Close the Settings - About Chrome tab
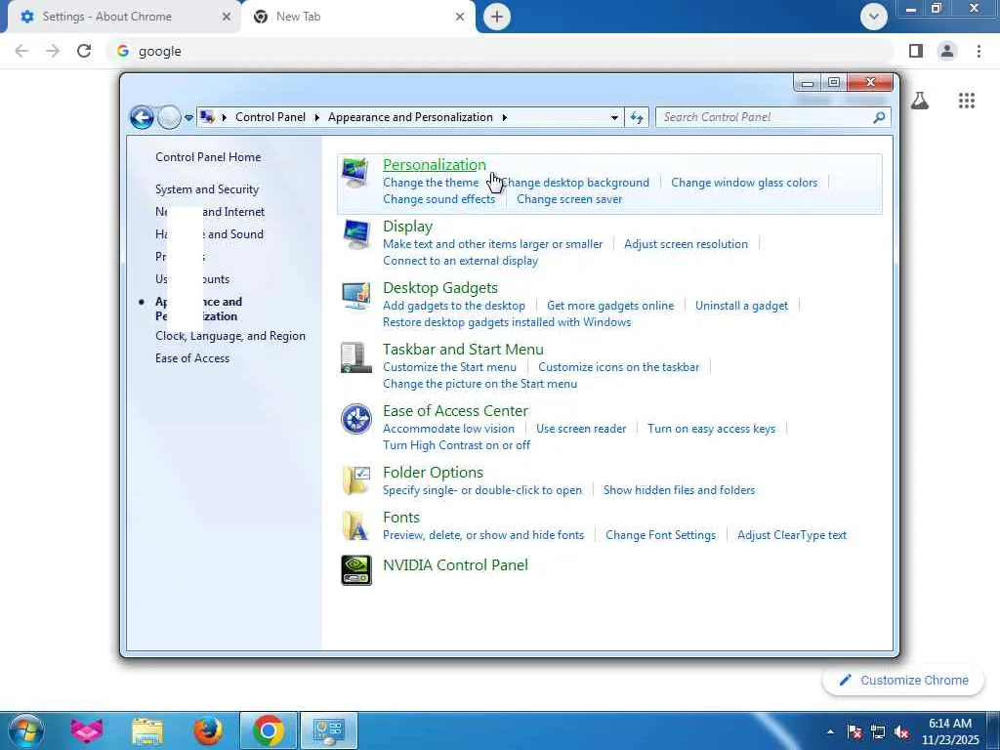1000x750 pixels. (227, 17)
